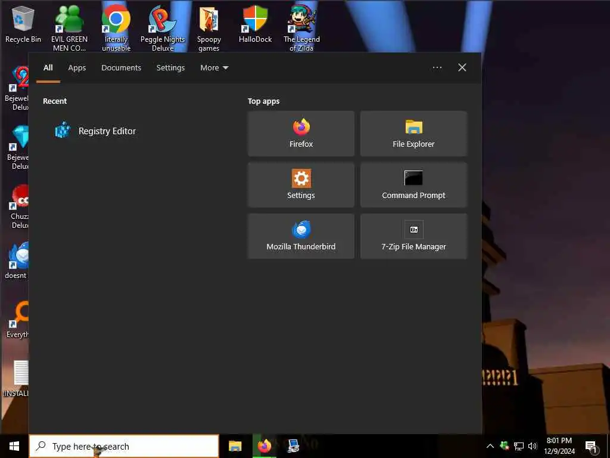Launch the Mozilla Thunderbird tile

(x=301, y=236)
